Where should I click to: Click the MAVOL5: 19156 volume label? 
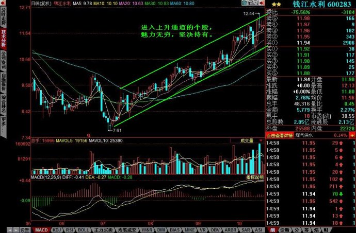pyautogui.click(x=72, y=140)
